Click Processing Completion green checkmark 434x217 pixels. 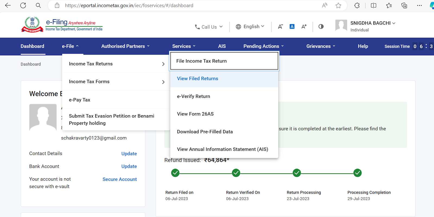tap(358, 173)
